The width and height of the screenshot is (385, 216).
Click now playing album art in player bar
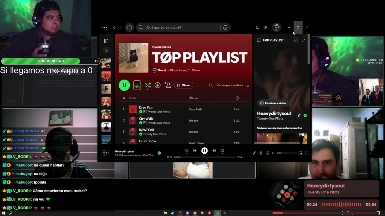tap(106, 153)
